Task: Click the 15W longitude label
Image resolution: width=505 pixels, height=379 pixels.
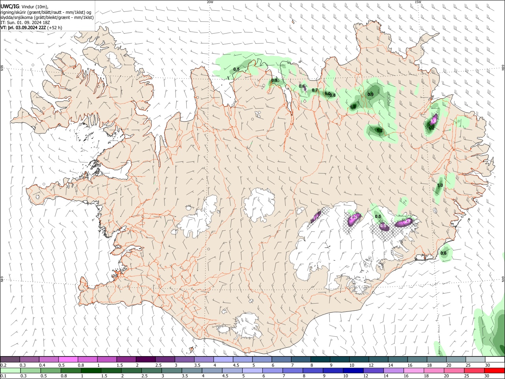Action: (x=418, y=2)
